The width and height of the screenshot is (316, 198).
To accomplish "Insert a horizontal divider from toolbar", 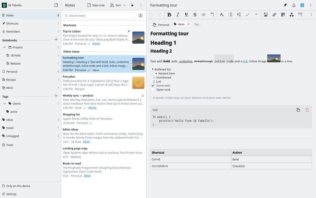I will tap(300, 15).
